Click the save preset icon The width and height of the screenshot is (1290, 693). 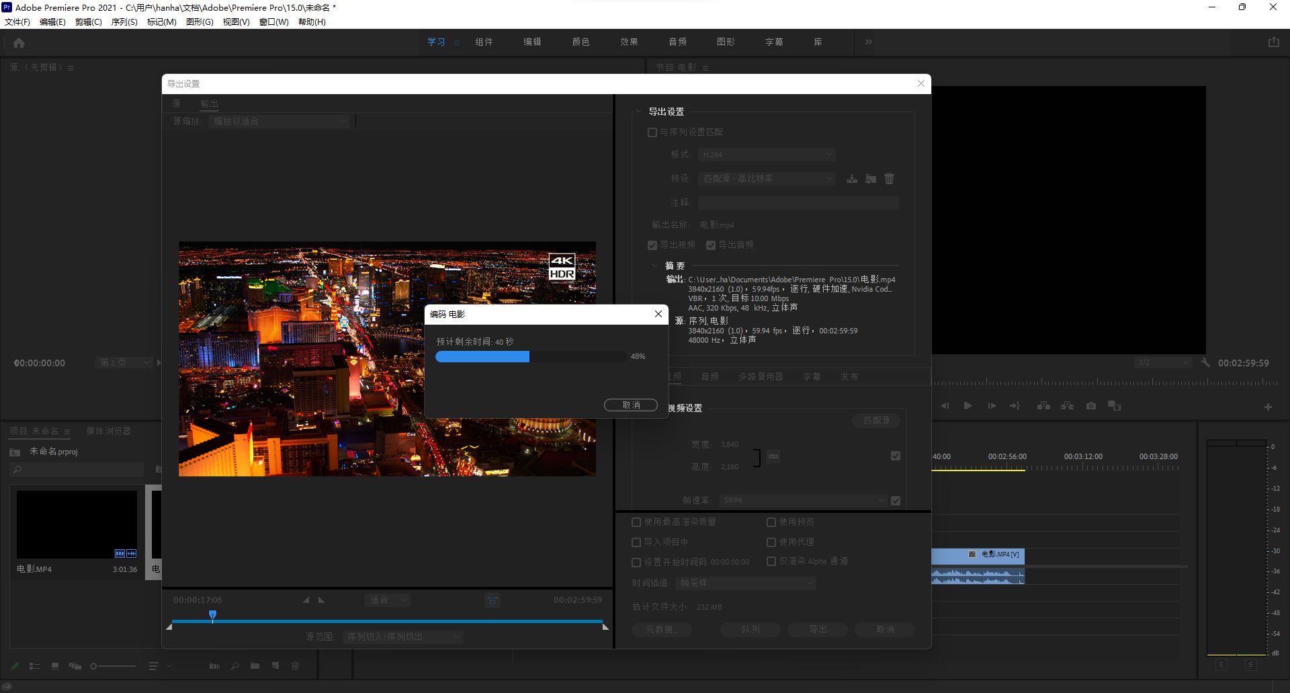click(851, 179)
